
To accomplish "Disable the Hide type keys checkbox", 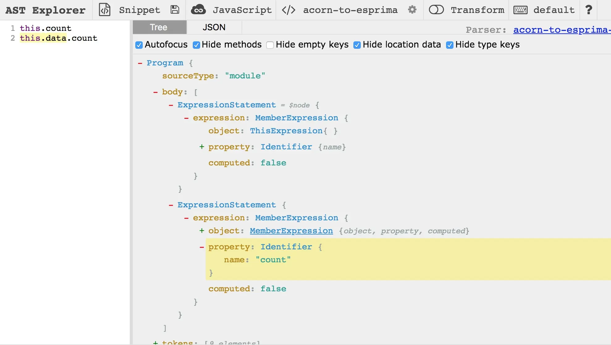I will (x=450, y=45).
